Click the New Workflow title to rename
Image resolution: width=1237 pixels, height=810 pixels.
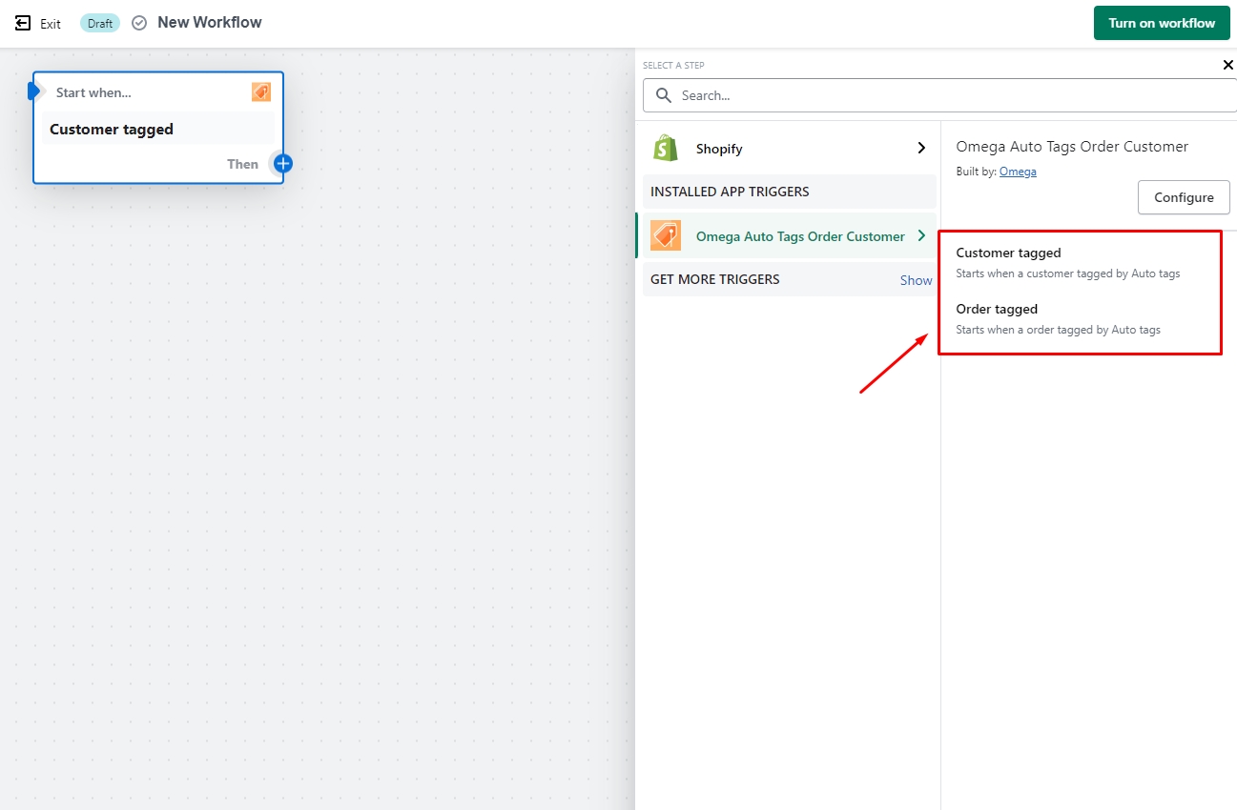(x=210, y=23)
